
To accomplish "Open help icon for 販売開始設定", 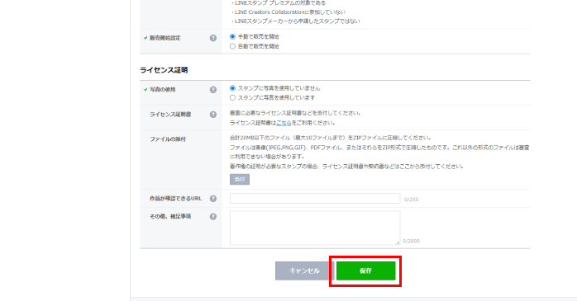I will coord(213,38).
